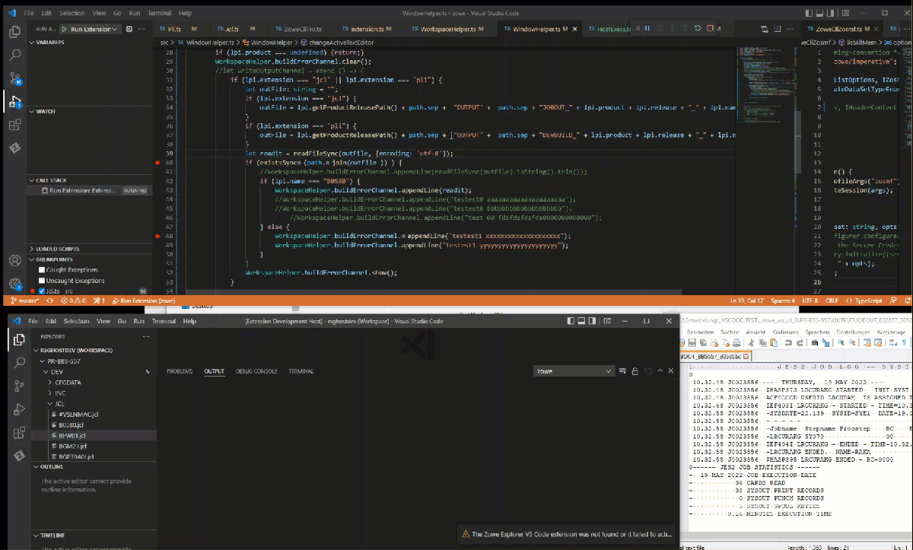
Task: Click the green Restart debugging icon
Action: pos(698,29)
